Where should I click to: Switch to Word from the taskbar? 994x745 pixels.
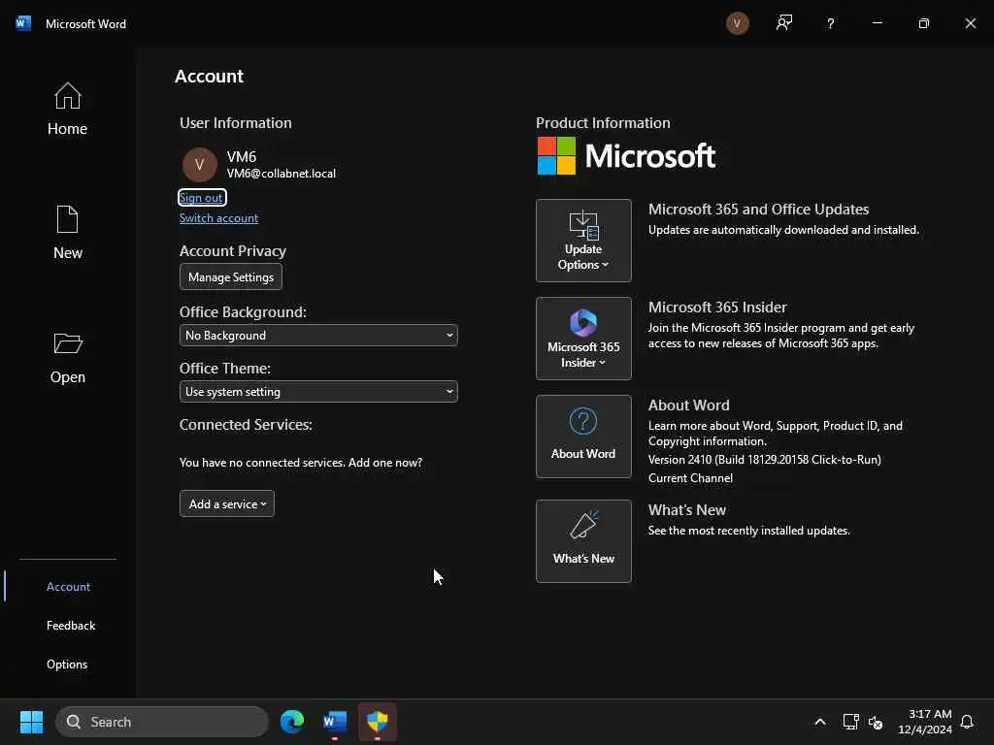(x=335, y=722)
